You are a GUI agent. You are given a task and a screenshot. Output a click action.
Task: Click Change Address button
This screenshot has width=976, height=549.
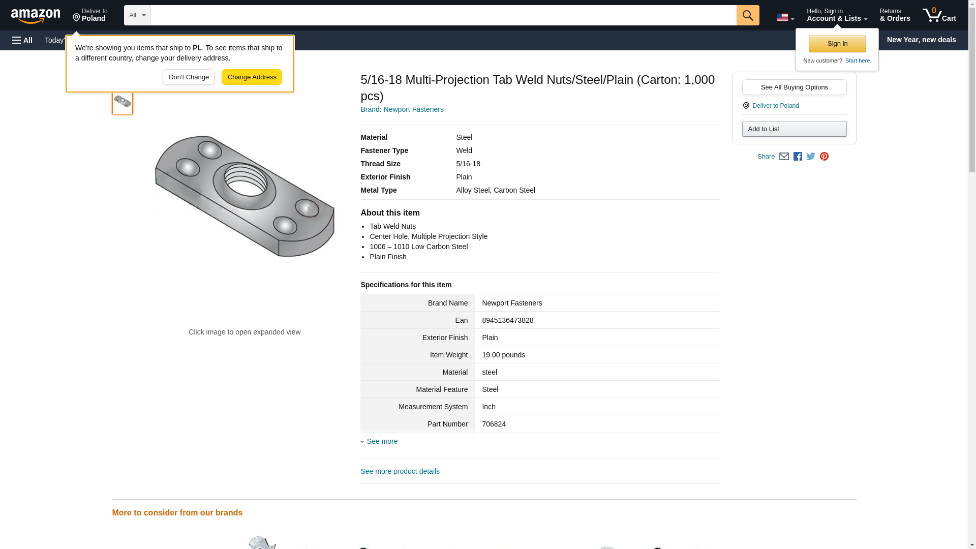252,77
